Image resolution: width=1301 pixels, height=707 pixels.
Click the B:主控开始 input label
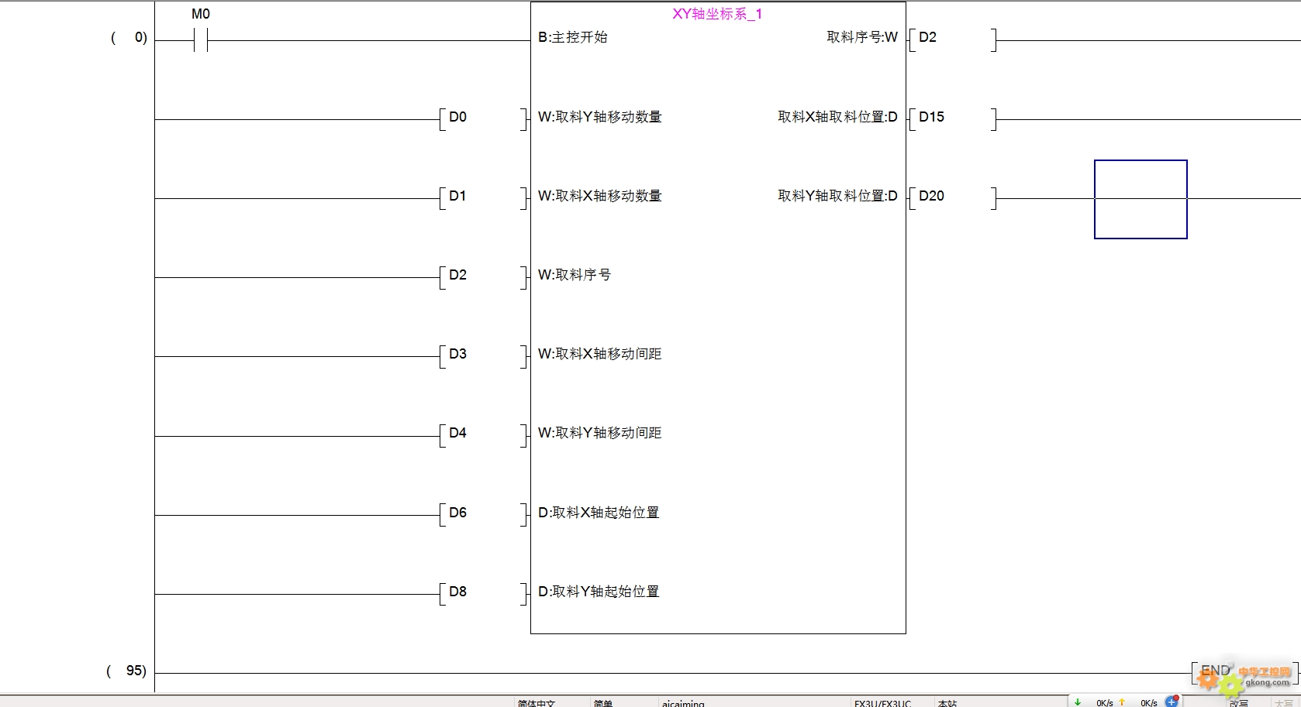[x=573, y=37]
